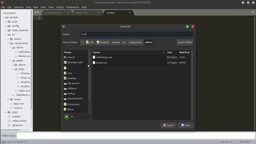Open the Preferences menu

72,7
